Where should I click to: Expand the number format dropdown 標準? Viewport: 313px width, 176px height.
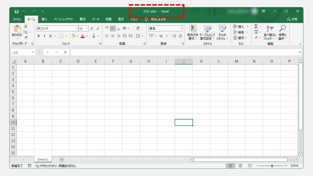pyautogui.click(x=181, y=28)
